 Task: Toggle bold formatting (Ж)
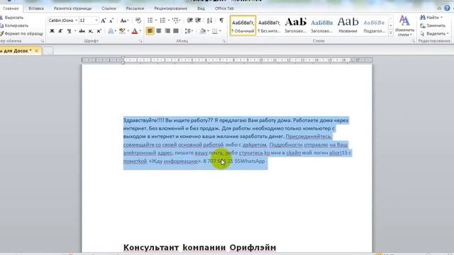[52, 31]
